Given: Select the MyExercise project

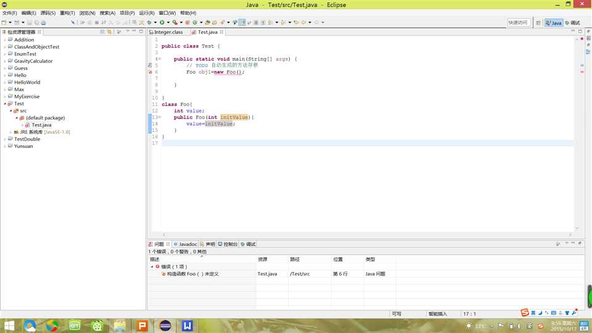Looking at the screenshot, I should 27,97.
